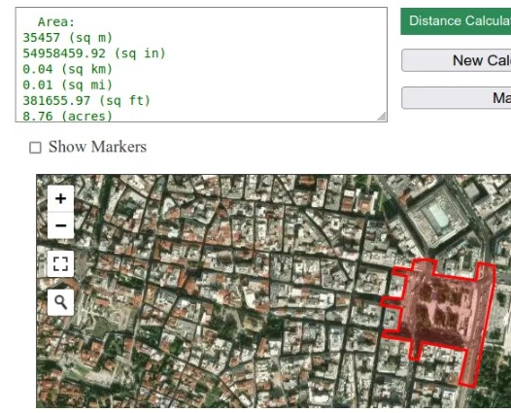Select the '35457 (sq m)' value line

click(x=67, y=38)
